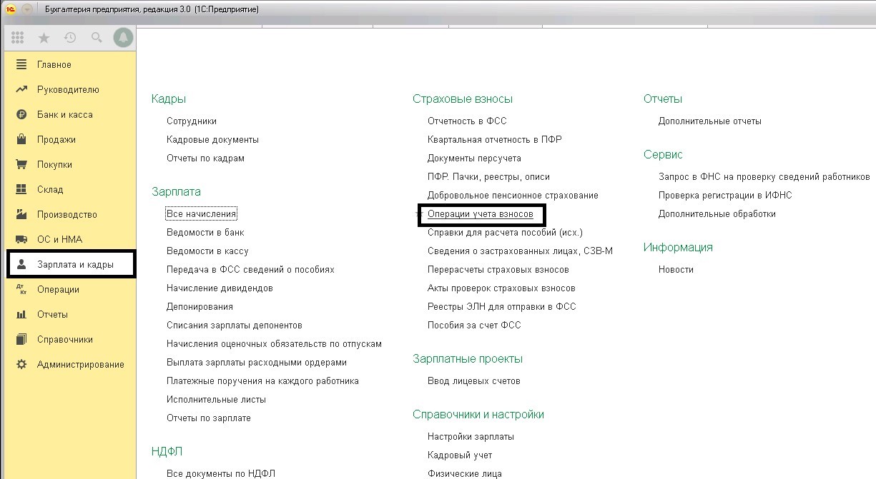Open Favorites with the star icon

(x=44, y=38)
